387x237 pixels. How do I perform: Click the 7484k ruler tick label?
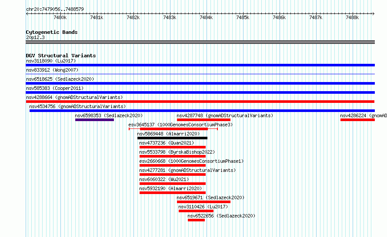click(206, 17)
